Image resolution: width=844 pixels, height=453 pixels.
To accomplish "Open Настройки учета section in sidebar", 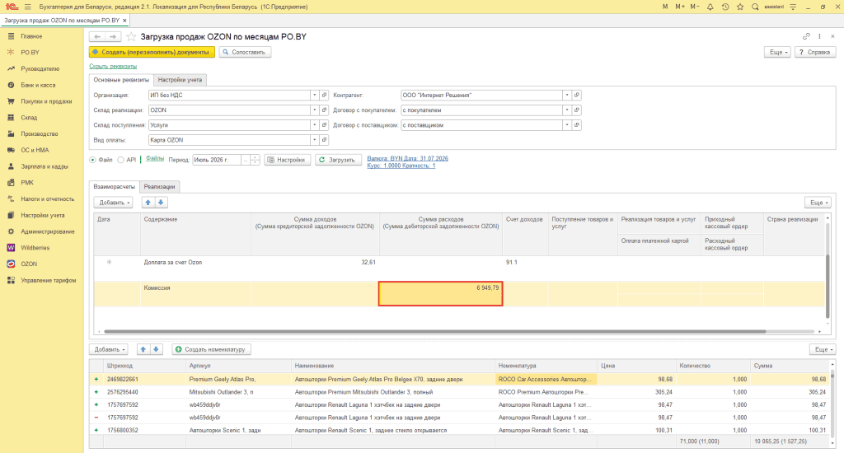I will (43, 215).
